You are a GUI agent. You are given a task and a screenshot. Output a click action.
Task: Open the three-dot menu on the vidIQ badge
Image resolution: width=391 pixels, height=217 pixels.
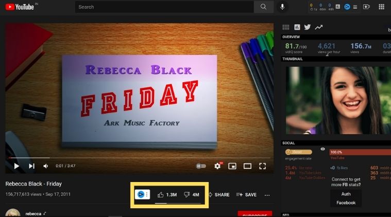pos(147,194)
